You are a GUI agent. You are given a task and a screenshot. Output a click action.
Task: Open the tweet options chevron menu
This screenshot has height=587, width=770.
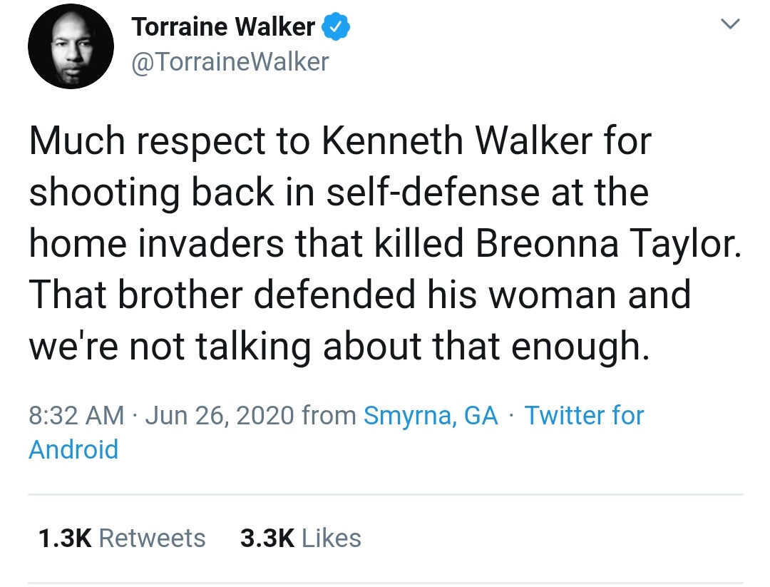(728, 25)
